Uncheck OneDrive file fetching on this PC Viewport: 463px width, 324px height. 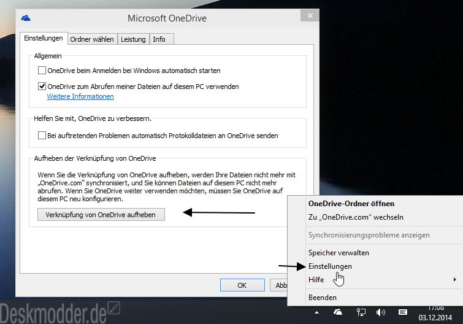tap(42, 87)
